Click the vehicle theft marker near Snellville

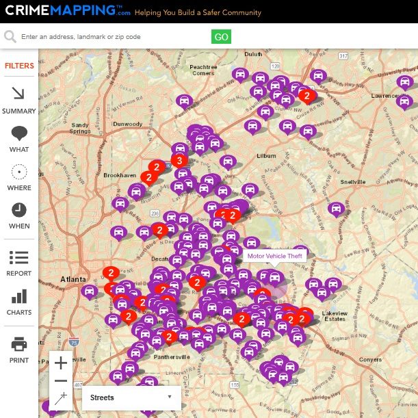click(x=335, y=208)
